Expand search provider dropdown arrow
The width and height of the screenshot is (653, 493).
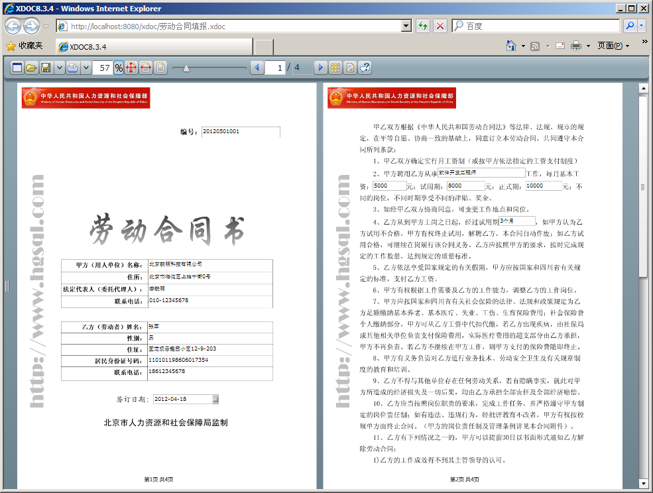(x=641, y=26)
